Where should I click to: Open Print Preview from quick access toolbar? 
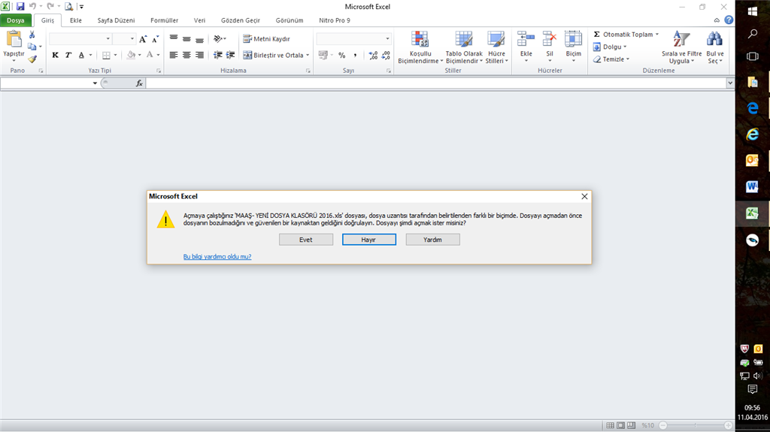[x=68, y=6]
